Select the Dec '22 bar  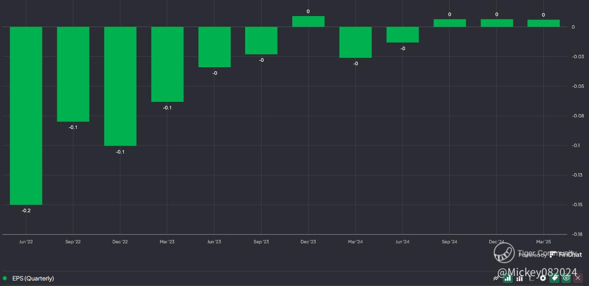click(120, 86)
